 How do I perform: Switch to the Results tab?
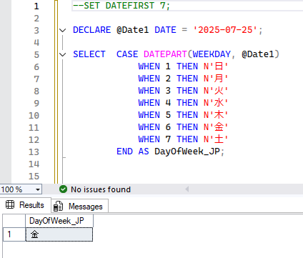pos(26,205)
